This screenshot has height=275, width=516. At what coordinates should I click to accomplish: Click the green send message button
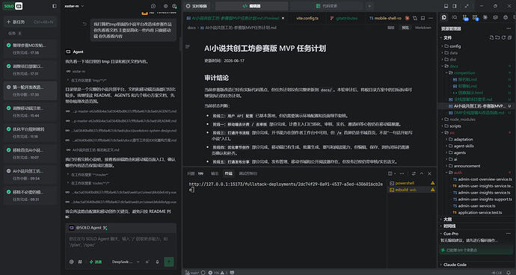pyautogui.click(x=169, y=262)
